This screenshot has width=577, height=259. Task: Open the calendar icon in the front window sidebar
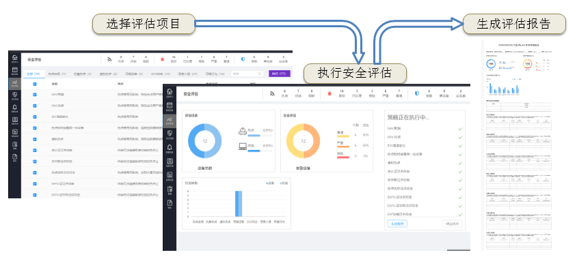click(x=170, y=106)
